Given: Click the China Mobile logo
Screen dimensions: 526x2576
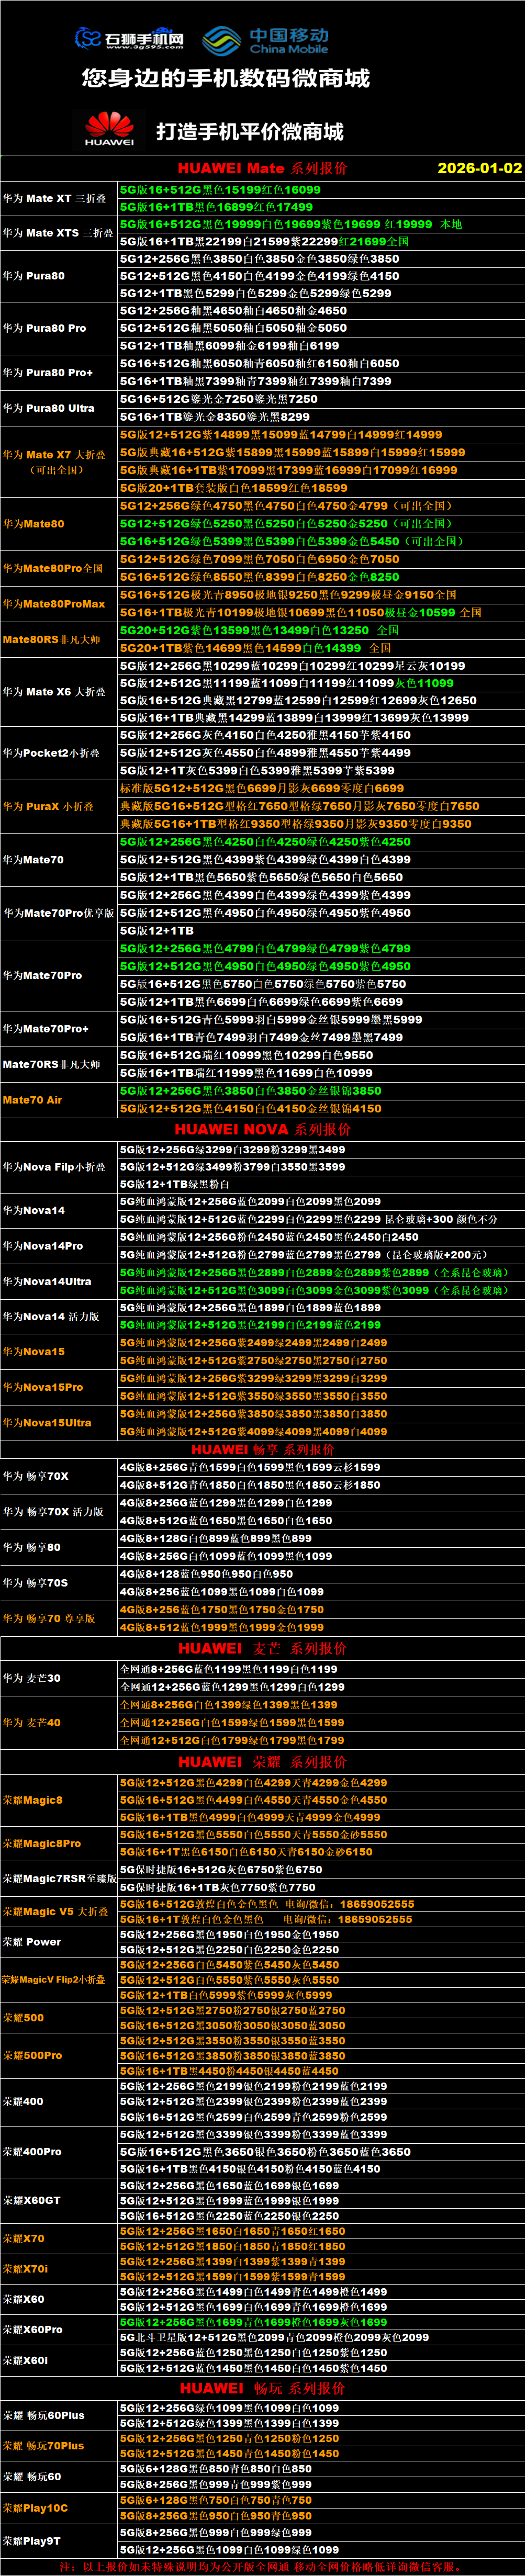Looking at the screenshot, I should 266,40.
